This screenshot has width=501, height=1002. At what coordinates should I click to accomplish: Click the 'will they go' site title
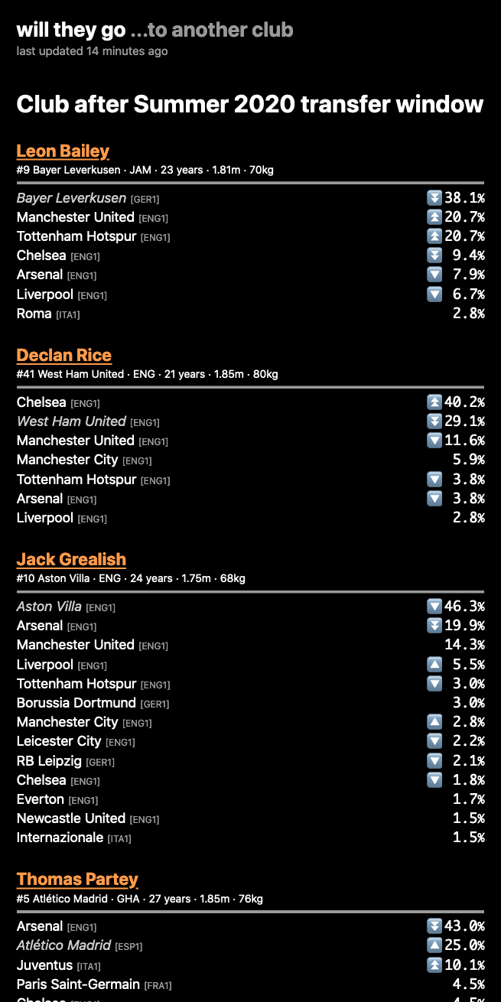click(70, 30)
